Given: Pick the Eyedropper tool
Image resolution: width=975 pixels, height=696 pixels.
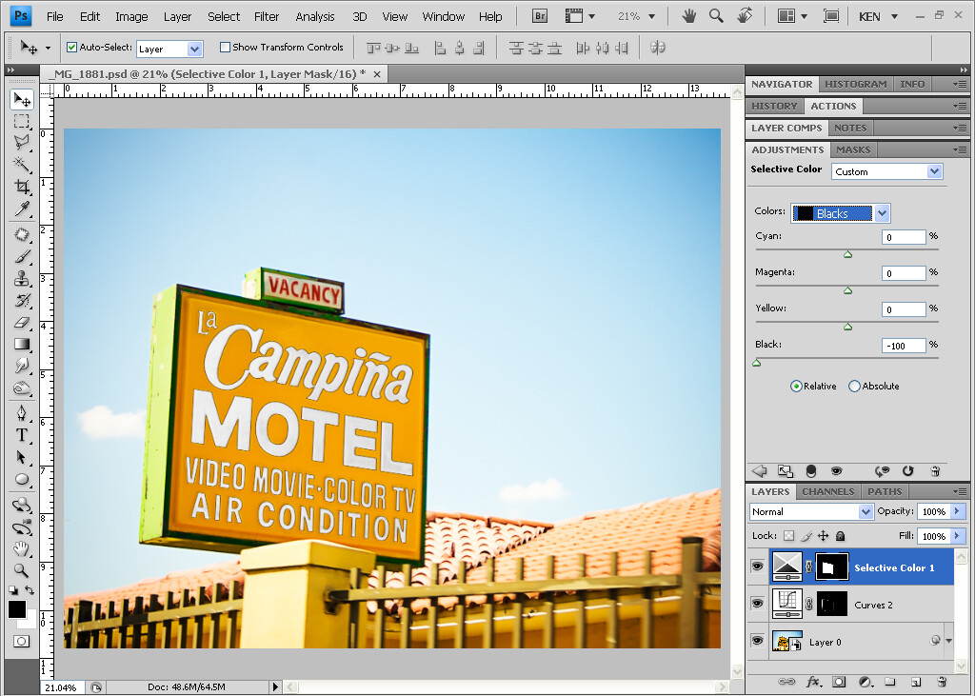Looking at the screenshot, I should 22,209.
